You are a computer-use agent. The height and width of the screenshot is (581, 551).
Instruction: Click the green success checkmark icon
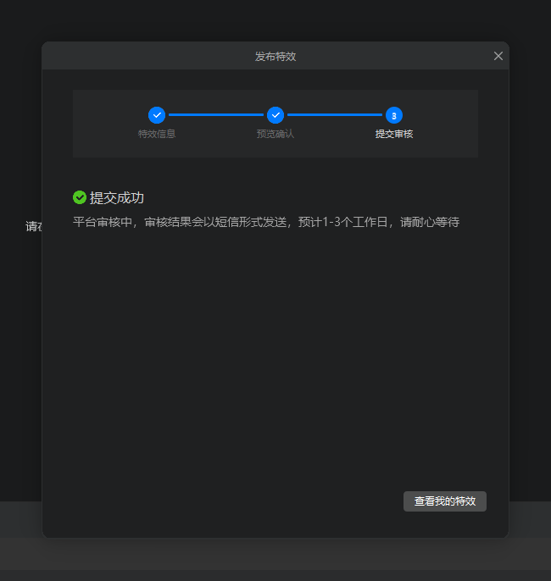click(x=80, y=197)
